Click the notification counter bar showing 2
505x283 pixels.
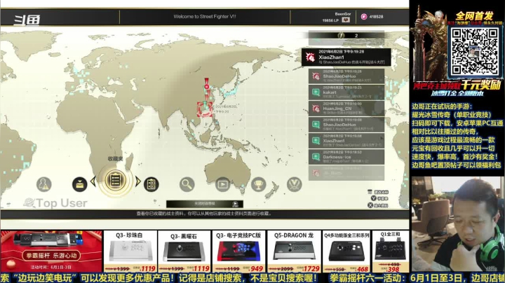coord(346,35)
